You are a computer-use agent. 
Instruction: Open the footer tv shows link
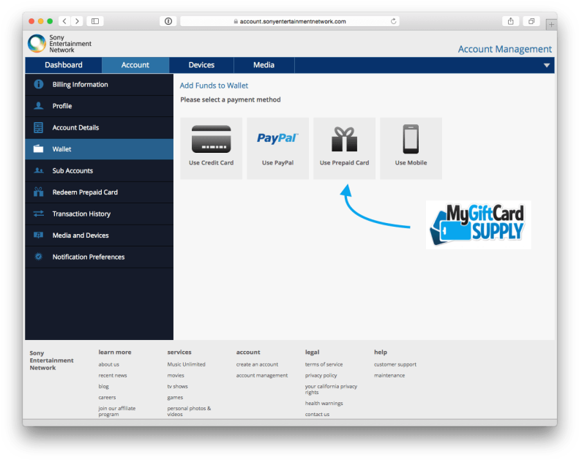(x=177, y=387)
